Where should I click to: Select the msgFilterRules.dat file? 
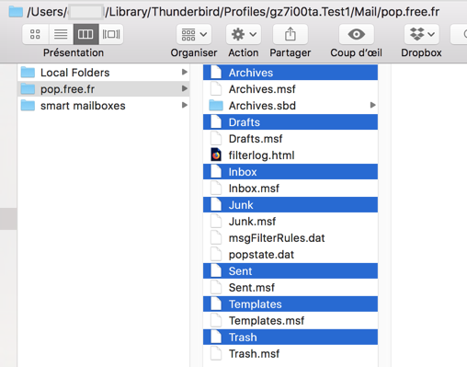pos(290,238)
